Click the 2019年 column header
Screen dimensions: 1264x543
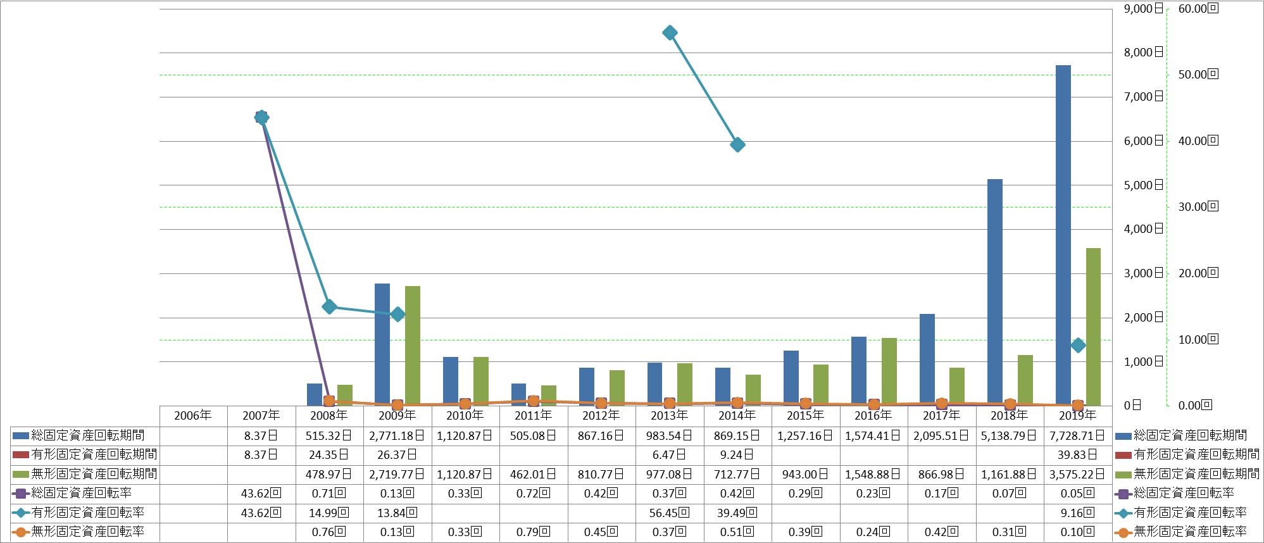click(x=1078, y=415)
